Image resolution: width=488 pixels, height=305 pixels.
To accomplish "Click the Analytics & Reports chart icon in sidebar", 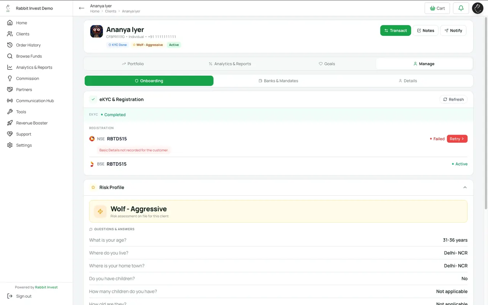I will coord(10,67).
